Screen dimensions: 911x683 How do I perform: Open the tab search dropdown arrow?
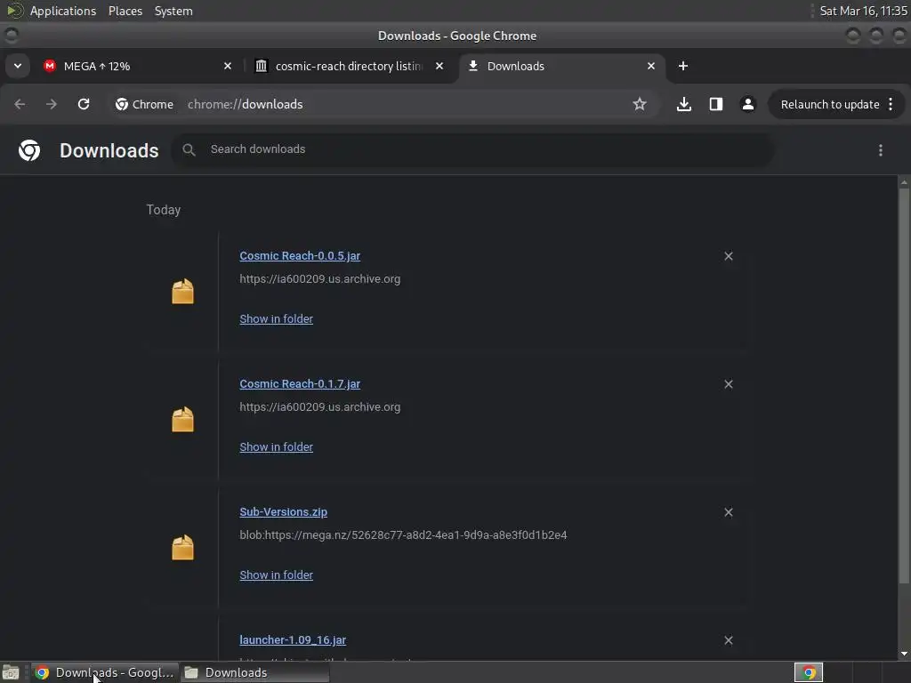(x=18, y=66)
